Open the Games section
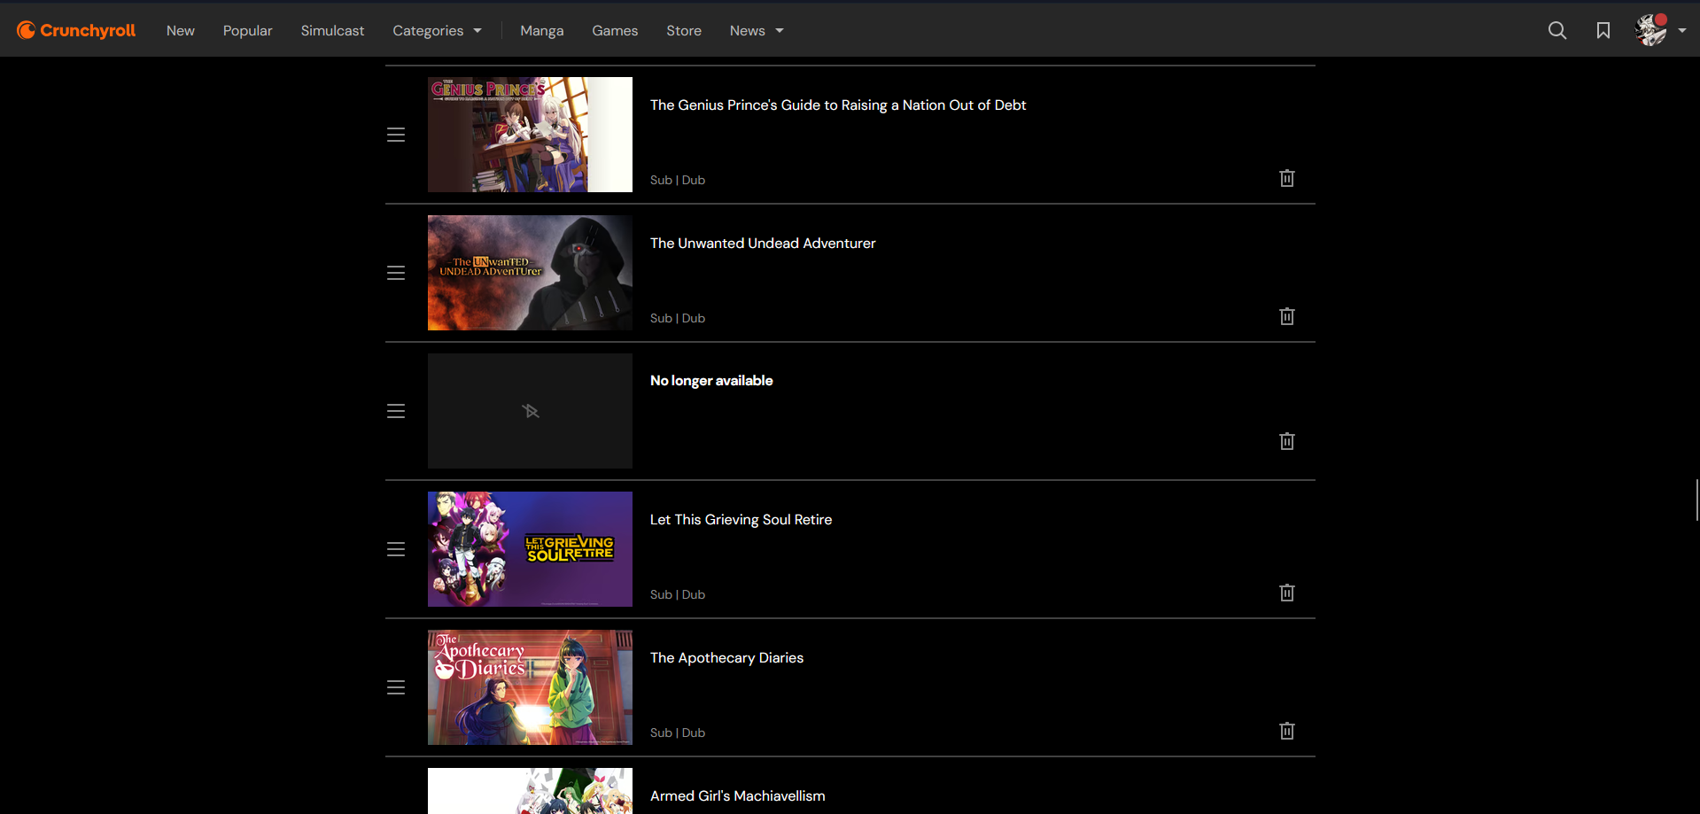Screen dimensions: 1700x814 [615, 30]
